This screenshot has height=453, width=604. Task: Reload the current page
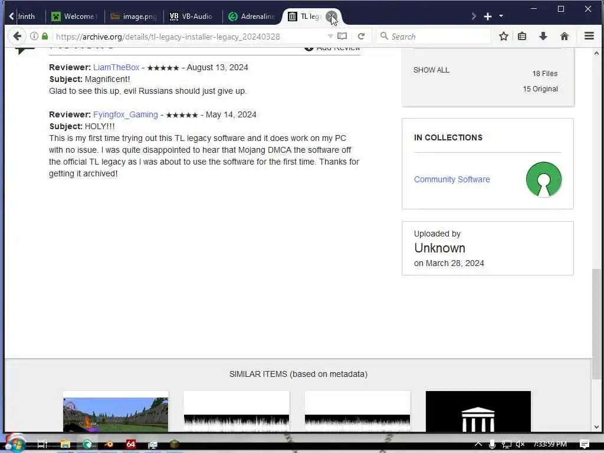pyautogui.click(x=361, y=36)
